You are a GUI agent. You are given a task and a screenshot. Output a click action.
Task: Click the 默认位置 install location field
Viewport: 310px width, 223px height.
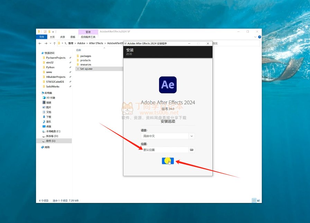(164, 150)
